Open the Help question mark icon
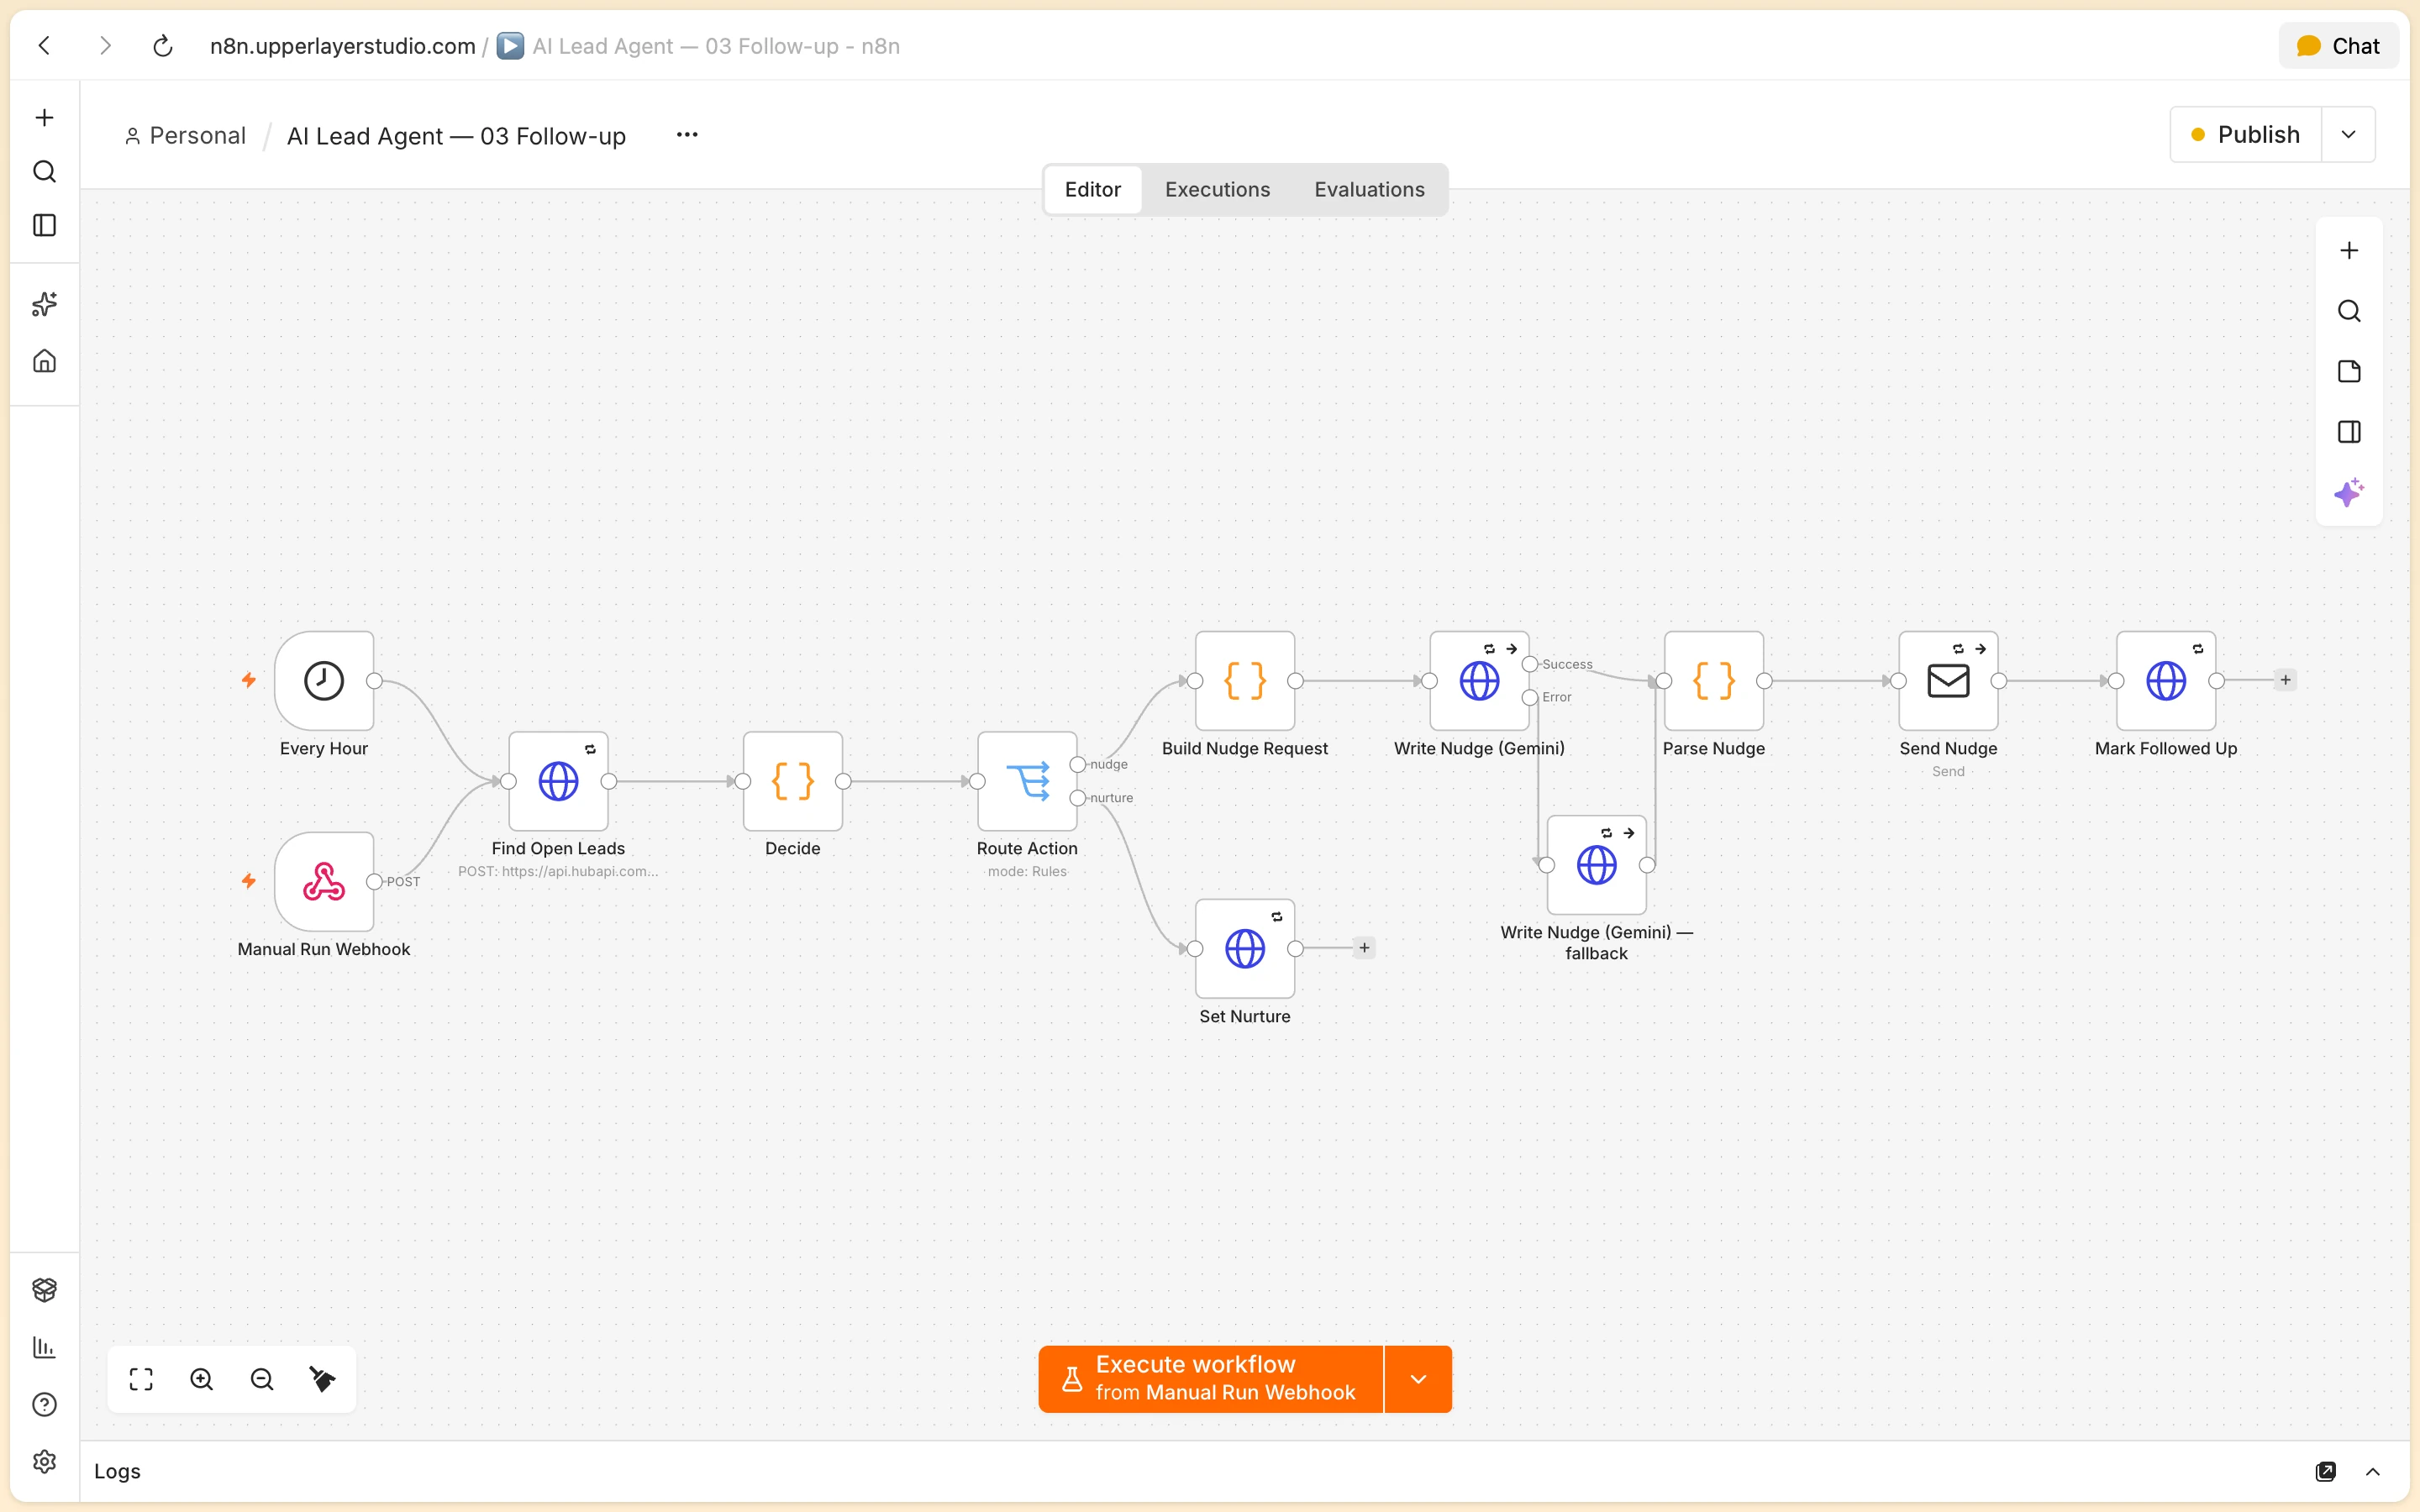2420x1512 pixels. [44, 1405]
